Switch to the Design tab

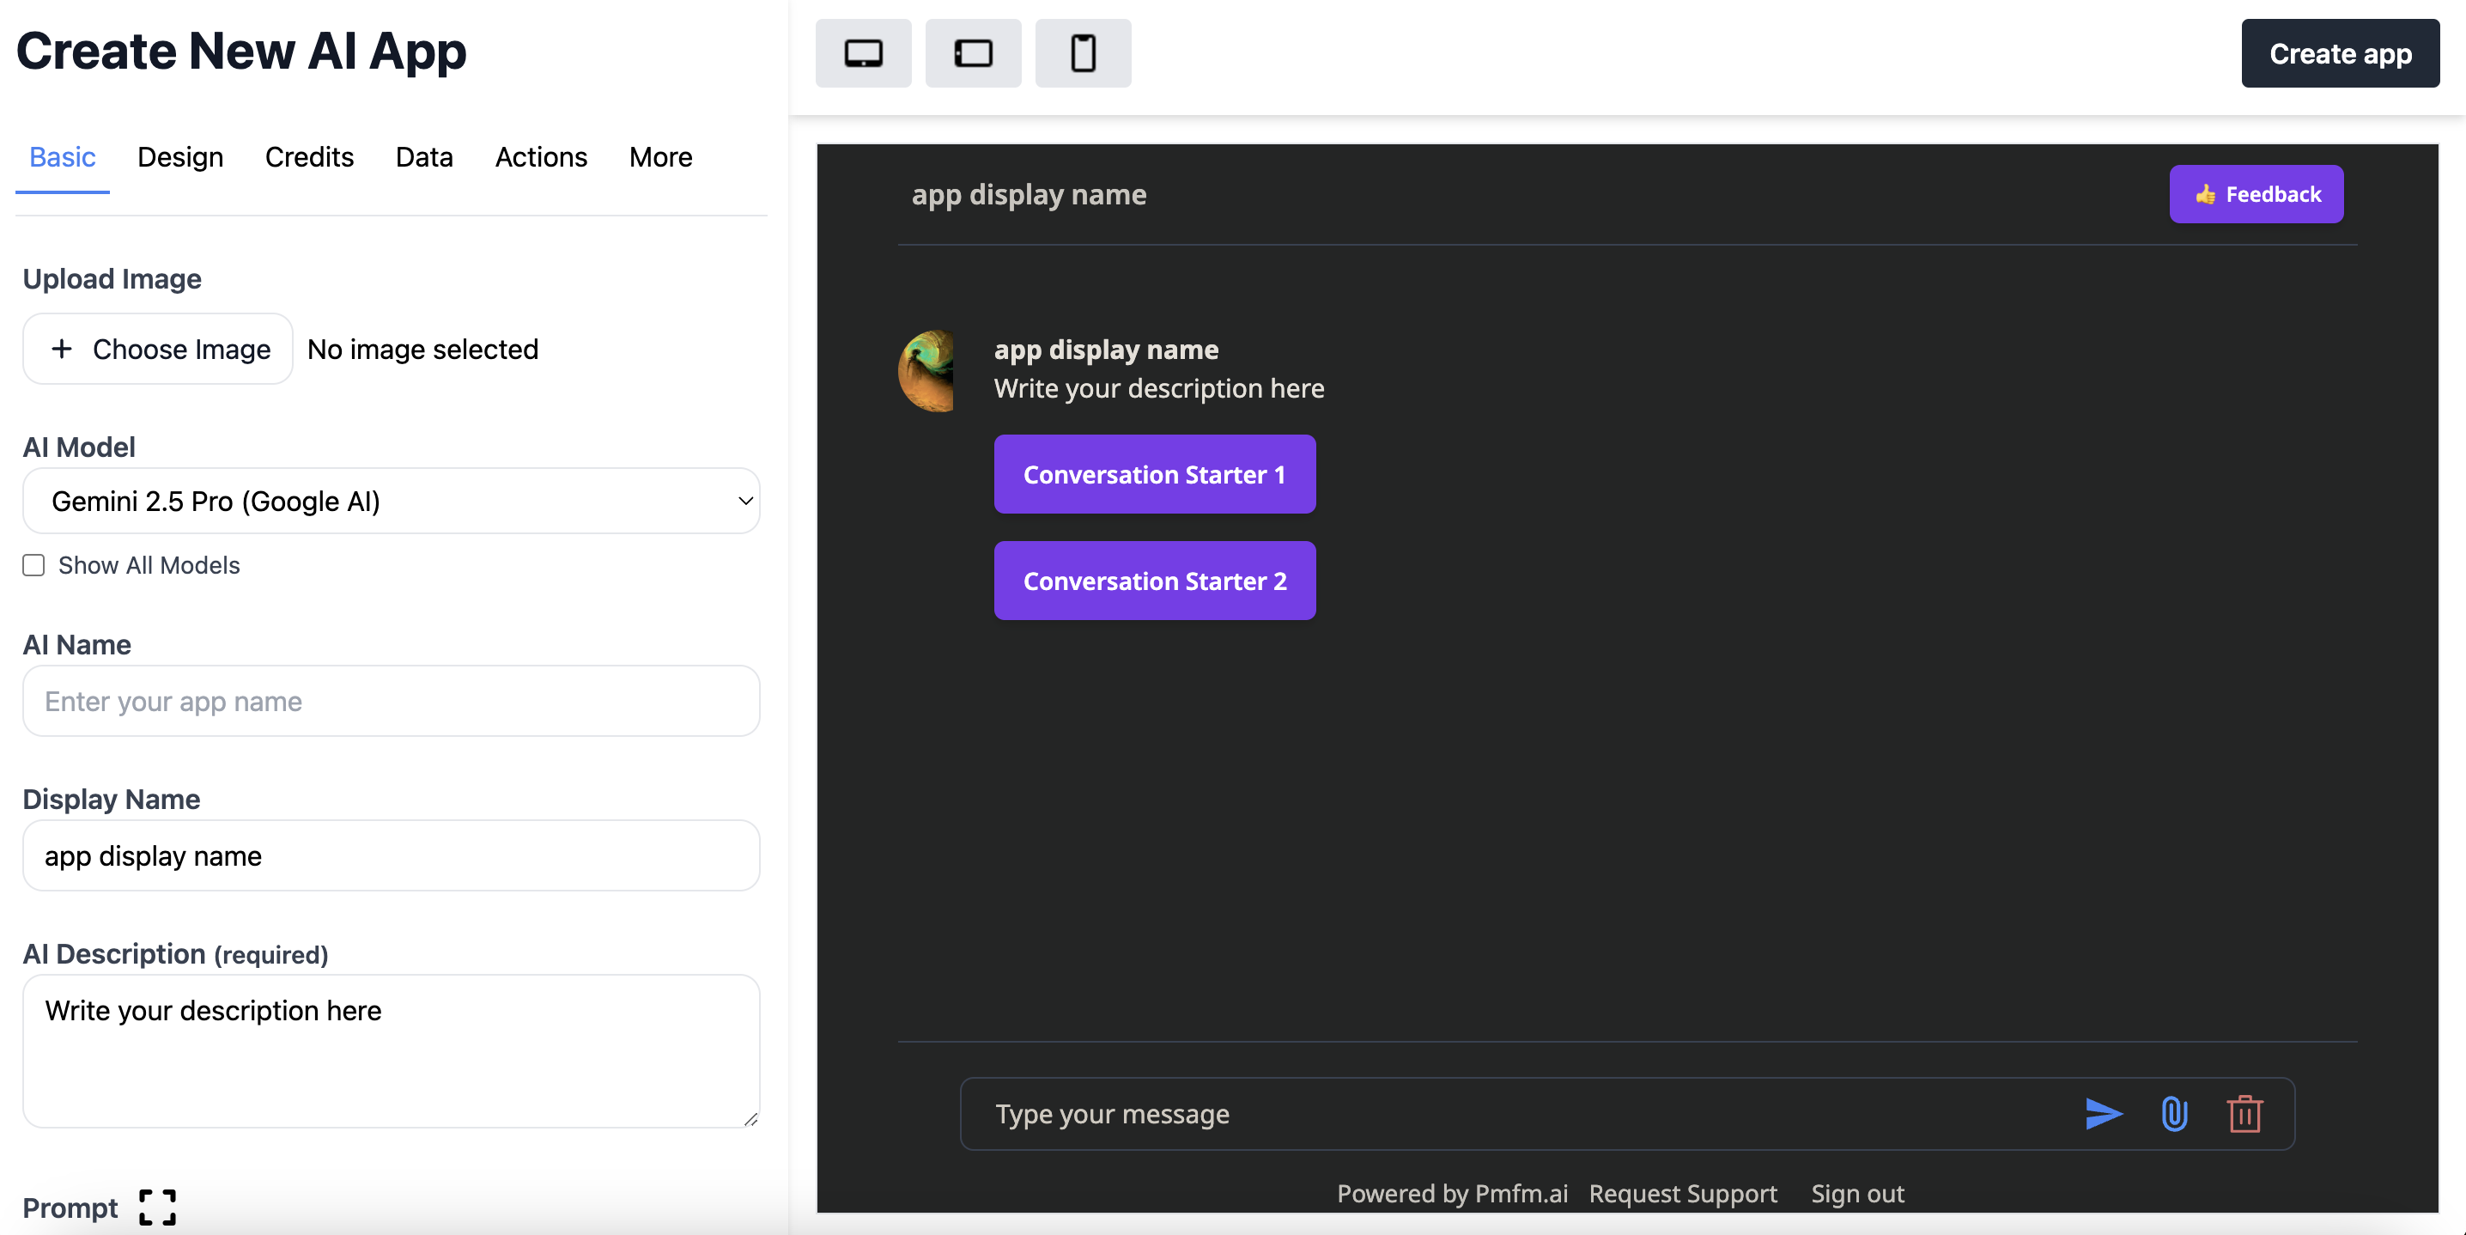point(180,157)
